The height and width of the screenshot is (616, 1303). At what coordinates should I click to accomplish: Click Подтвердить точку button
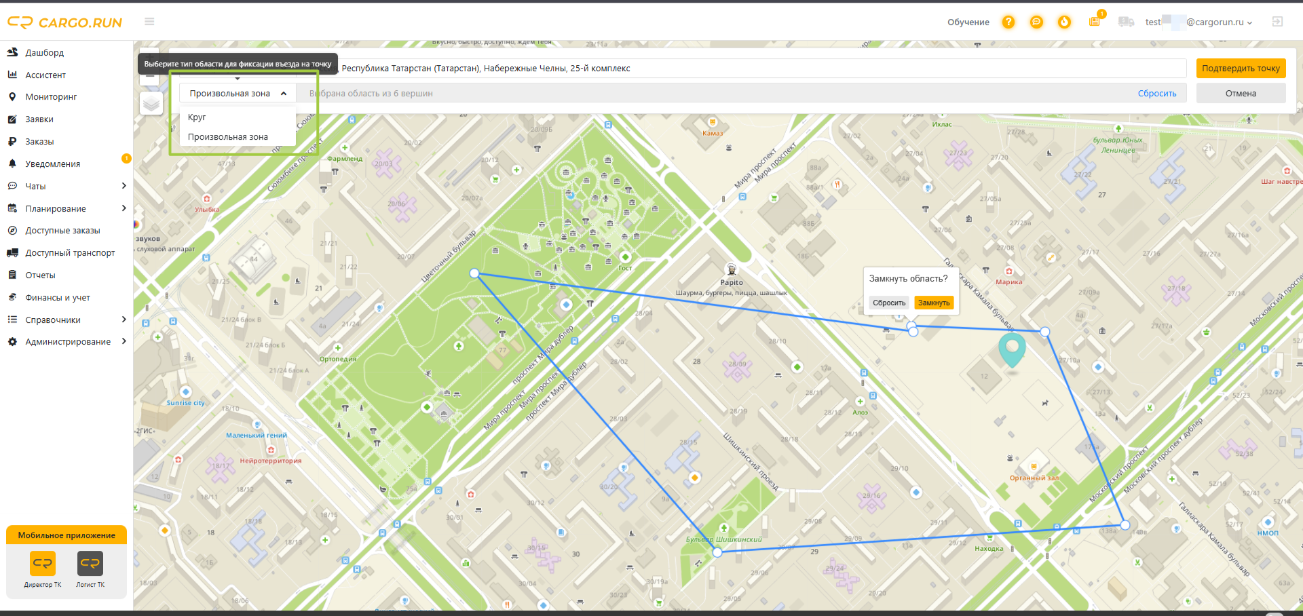[1241, 68]
